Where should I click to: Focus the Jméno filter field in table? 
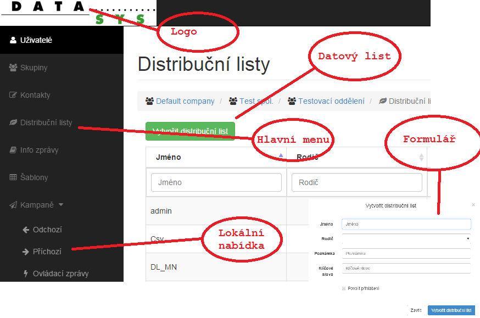point(216,182)
